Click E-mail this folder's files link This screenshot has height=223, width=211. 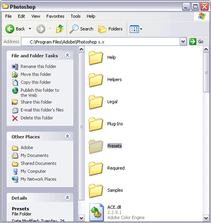[42, 110]
